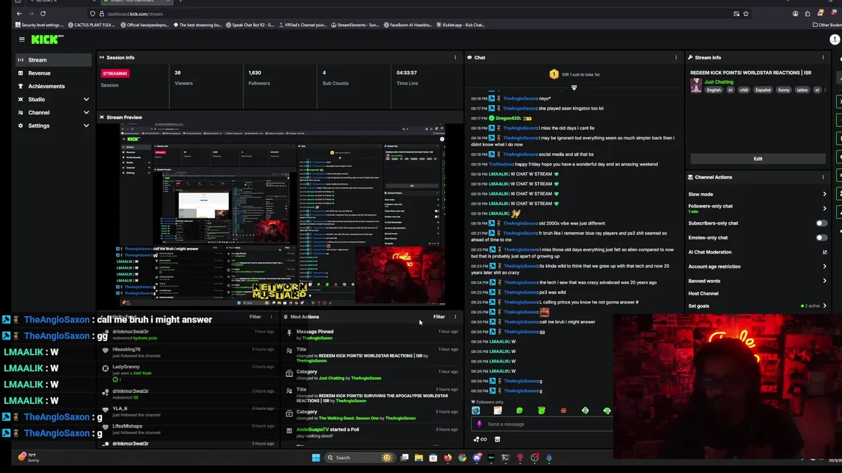Expand the Settings sidebar section
842x473 pixels.
tap(54, 125)
